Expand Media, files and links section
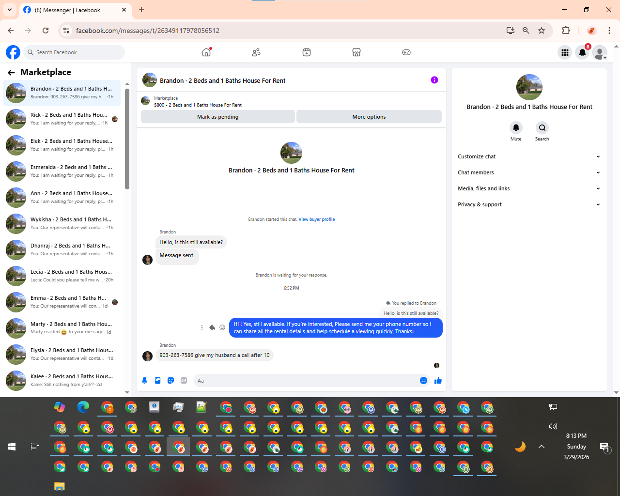 [529, 188]
